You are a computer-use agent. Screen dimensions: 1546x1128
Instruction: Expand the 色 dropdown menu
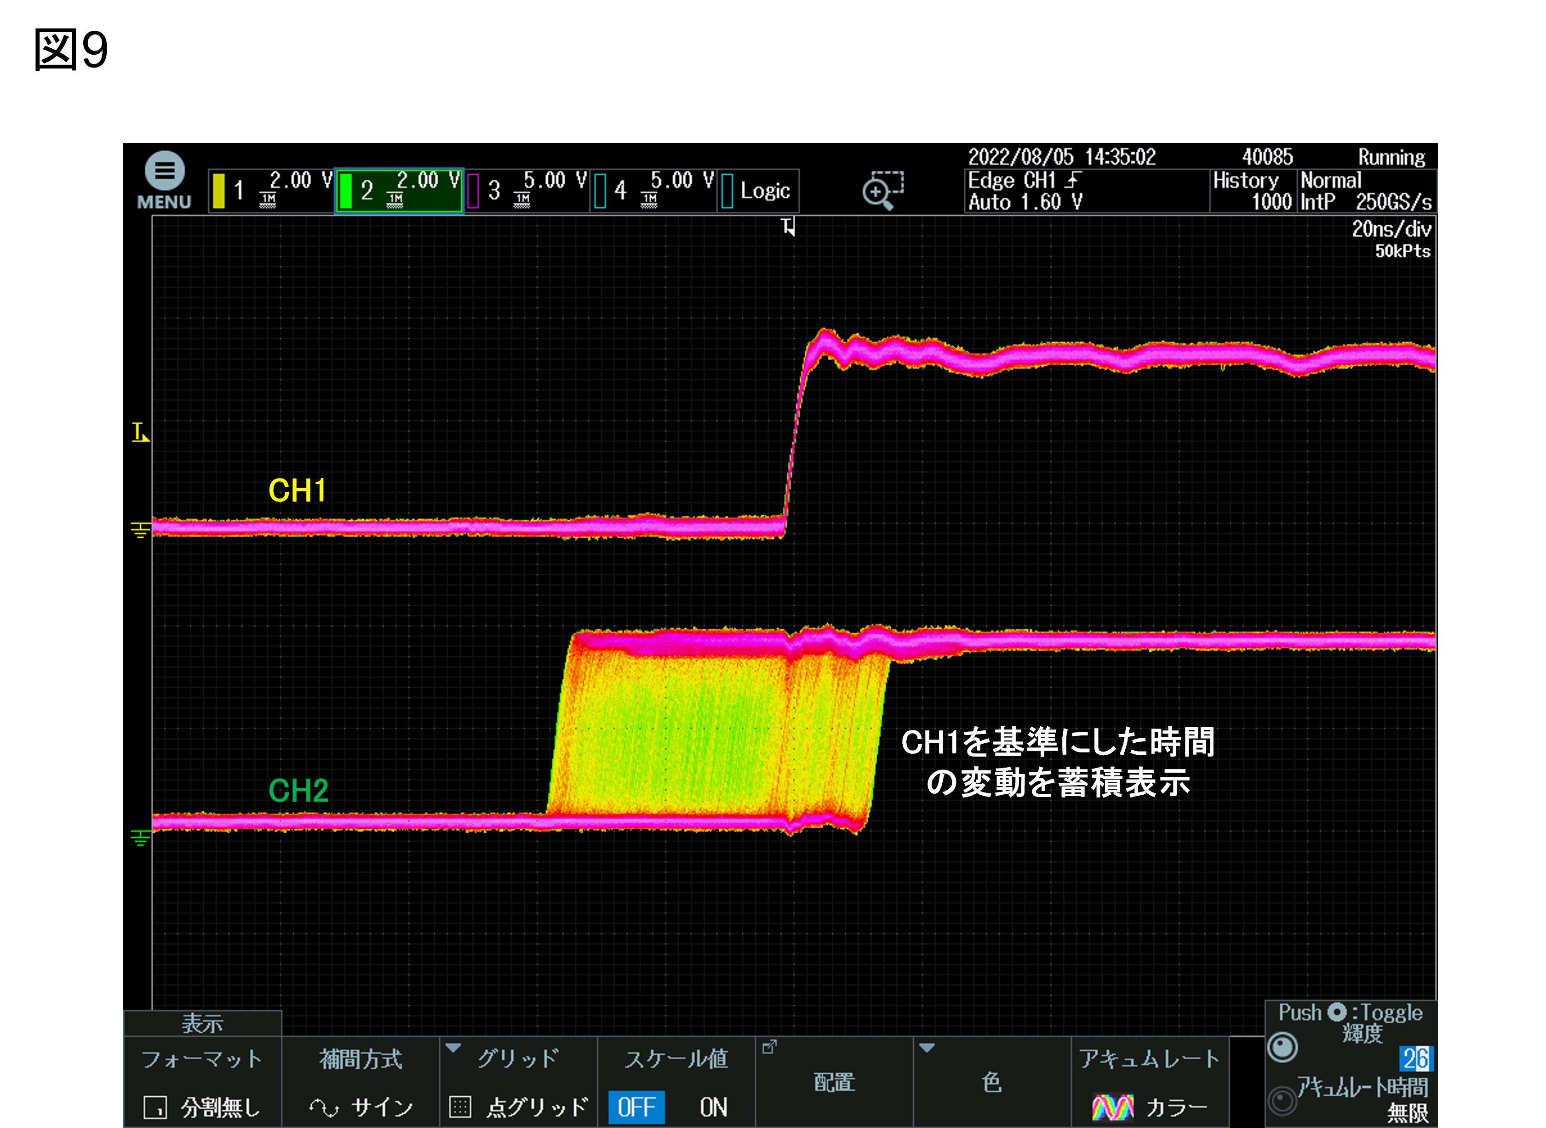coord(992,1082)
